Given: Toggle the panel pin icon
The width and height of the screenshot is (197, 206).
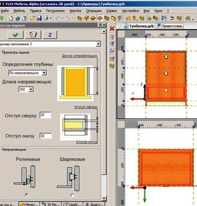Looking at the screenshot, I should (x=100, y=25).
